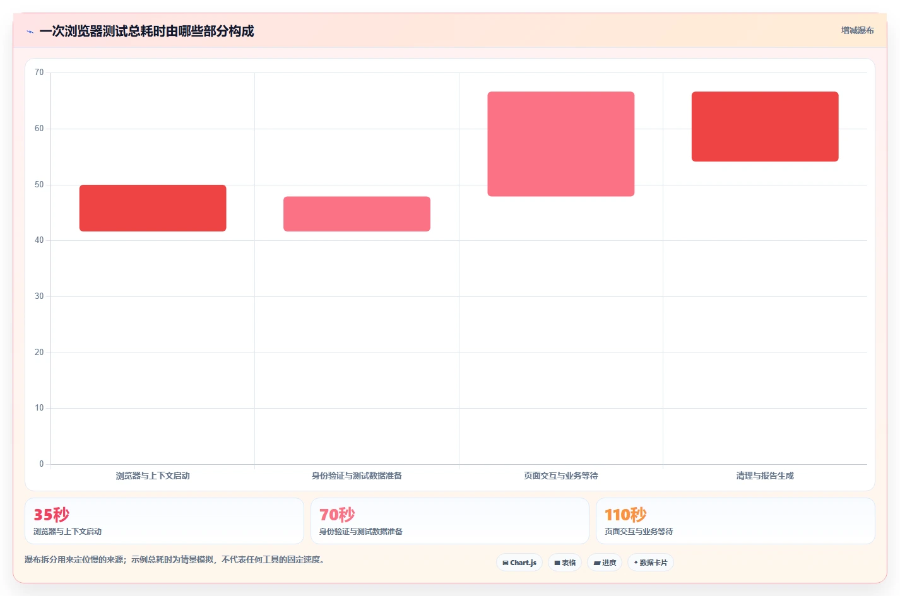This screenshot has width=900, height=596.
Task: Click the 页面交互与业务等待 caption in the 110秒 card
Action: click(x=639, y=532)
